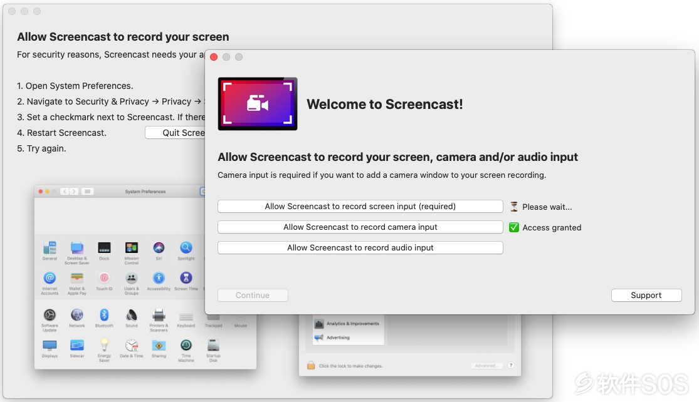Click the Sound icon in the illustration
Image resolution: width=699 pixels, height=402 pixels.
[132, 315]
